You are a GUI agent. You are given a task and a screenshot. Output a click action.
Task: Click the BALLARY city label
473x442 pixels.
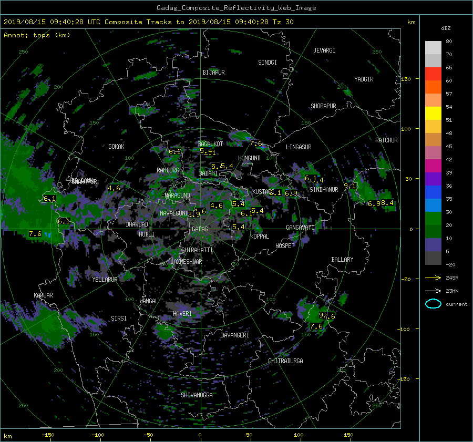[x=342, y=260]
